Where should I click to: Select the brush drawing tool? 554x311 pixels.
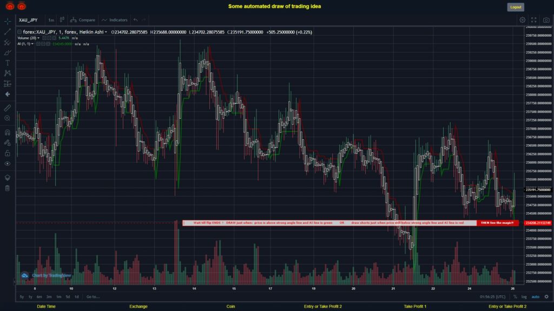click(x=8, y=52)
